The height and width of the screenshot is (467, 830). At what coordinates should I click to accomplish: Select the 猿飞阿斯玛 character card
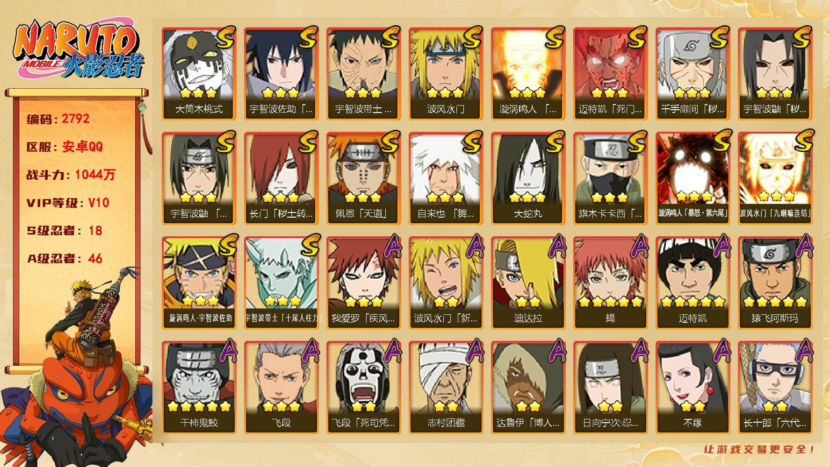[x=775, y=283]
